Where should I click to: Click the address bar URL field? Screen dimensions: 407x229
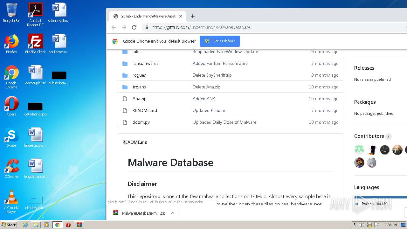(x=273, y=27)
